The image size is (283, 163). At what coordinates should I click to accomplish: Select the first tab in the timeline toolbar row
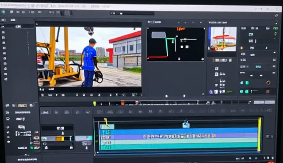tap(45, 112)
